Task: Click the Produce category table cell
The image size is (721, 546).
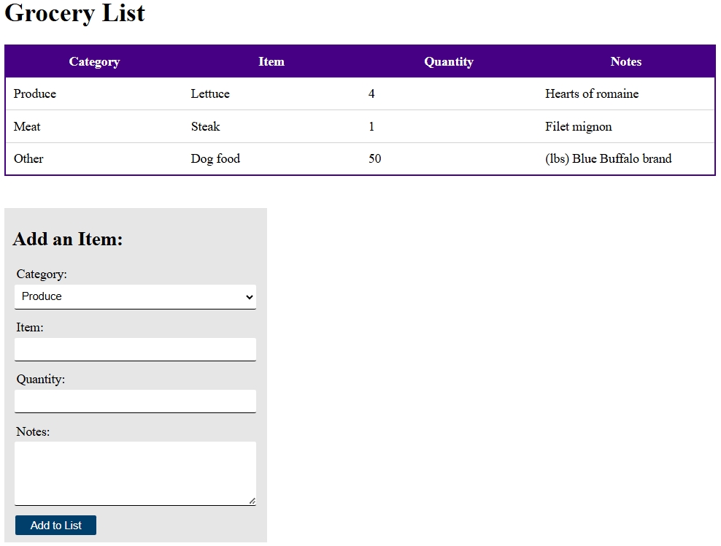Action: click(35, 94)
